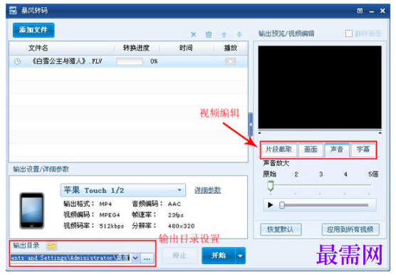Click the 播放 column header
This screenshot has height=277, width=396.
pyautogui.click(x=230, y=48)
